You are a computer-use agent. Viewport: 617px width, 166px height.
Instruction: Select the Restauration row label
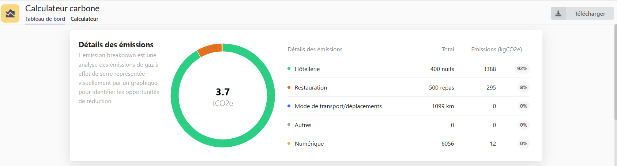tap(311, 87)
